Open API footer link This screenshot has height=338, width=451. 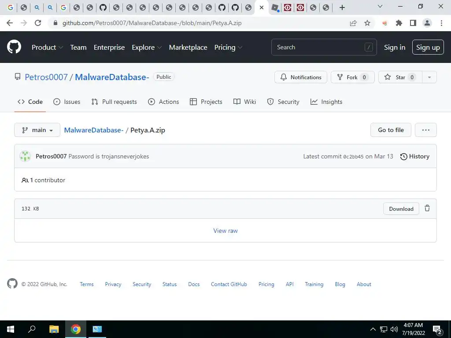click(290, 284)
